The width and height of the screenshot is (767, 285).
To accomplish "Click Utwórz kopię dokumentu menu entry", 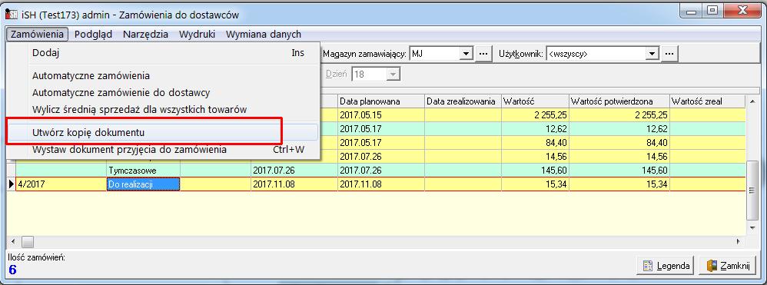I will [164, 132].
